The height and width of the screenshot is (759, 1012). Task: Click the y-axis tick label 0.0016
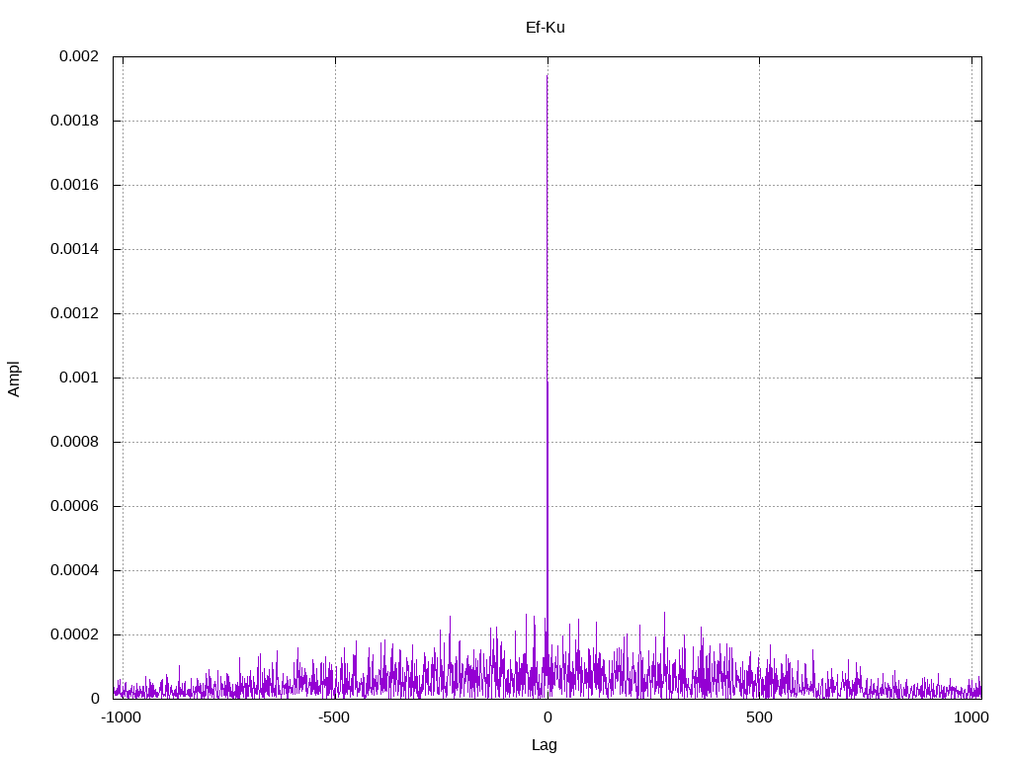tap(75, 185)
